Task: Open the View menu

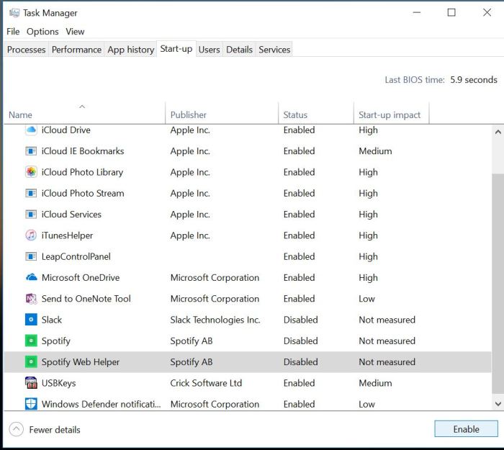Action: click(75, 32)
